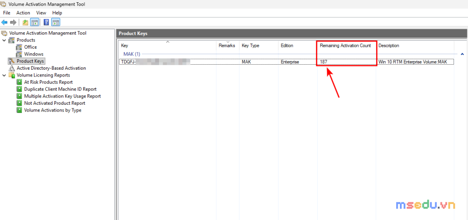This screenshot has height=220, width=468.
Task: Click the Win 10 RTM Enterprise Volume:MAK description
Action: (x=413, y=62)
